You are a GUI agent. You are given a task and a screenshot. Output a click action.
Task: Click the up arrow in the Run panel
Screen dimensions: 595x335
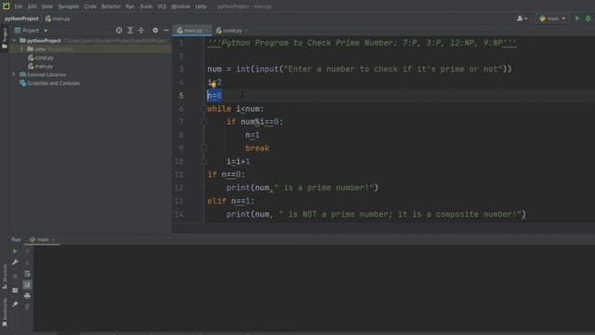pos(27,251)
